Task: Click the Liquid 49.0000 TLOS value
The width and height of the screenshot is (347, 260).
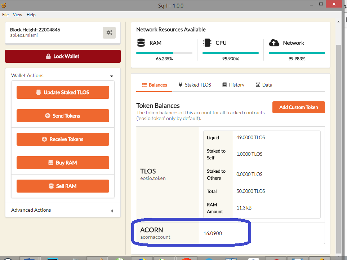Action: 251,137
